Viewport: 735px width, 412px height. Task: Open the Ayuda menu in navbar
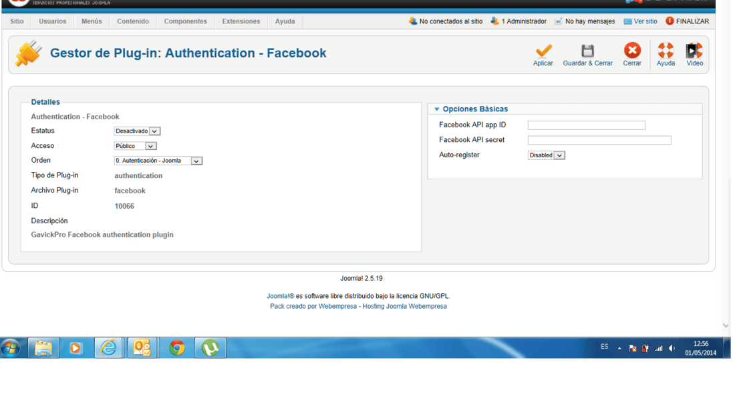click(x=285, y=21)
